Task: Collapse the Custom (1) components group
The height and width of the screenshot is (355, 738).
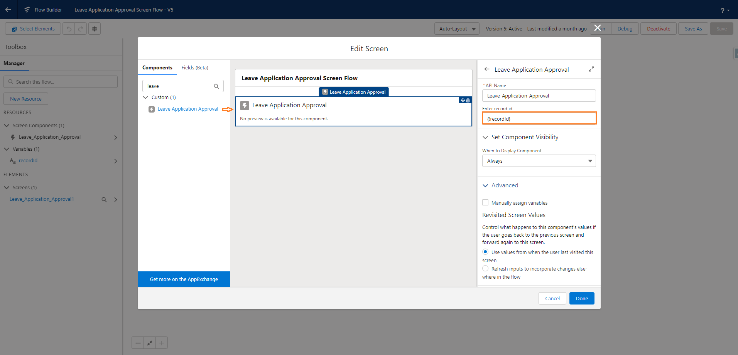Action: click(145, 98)
